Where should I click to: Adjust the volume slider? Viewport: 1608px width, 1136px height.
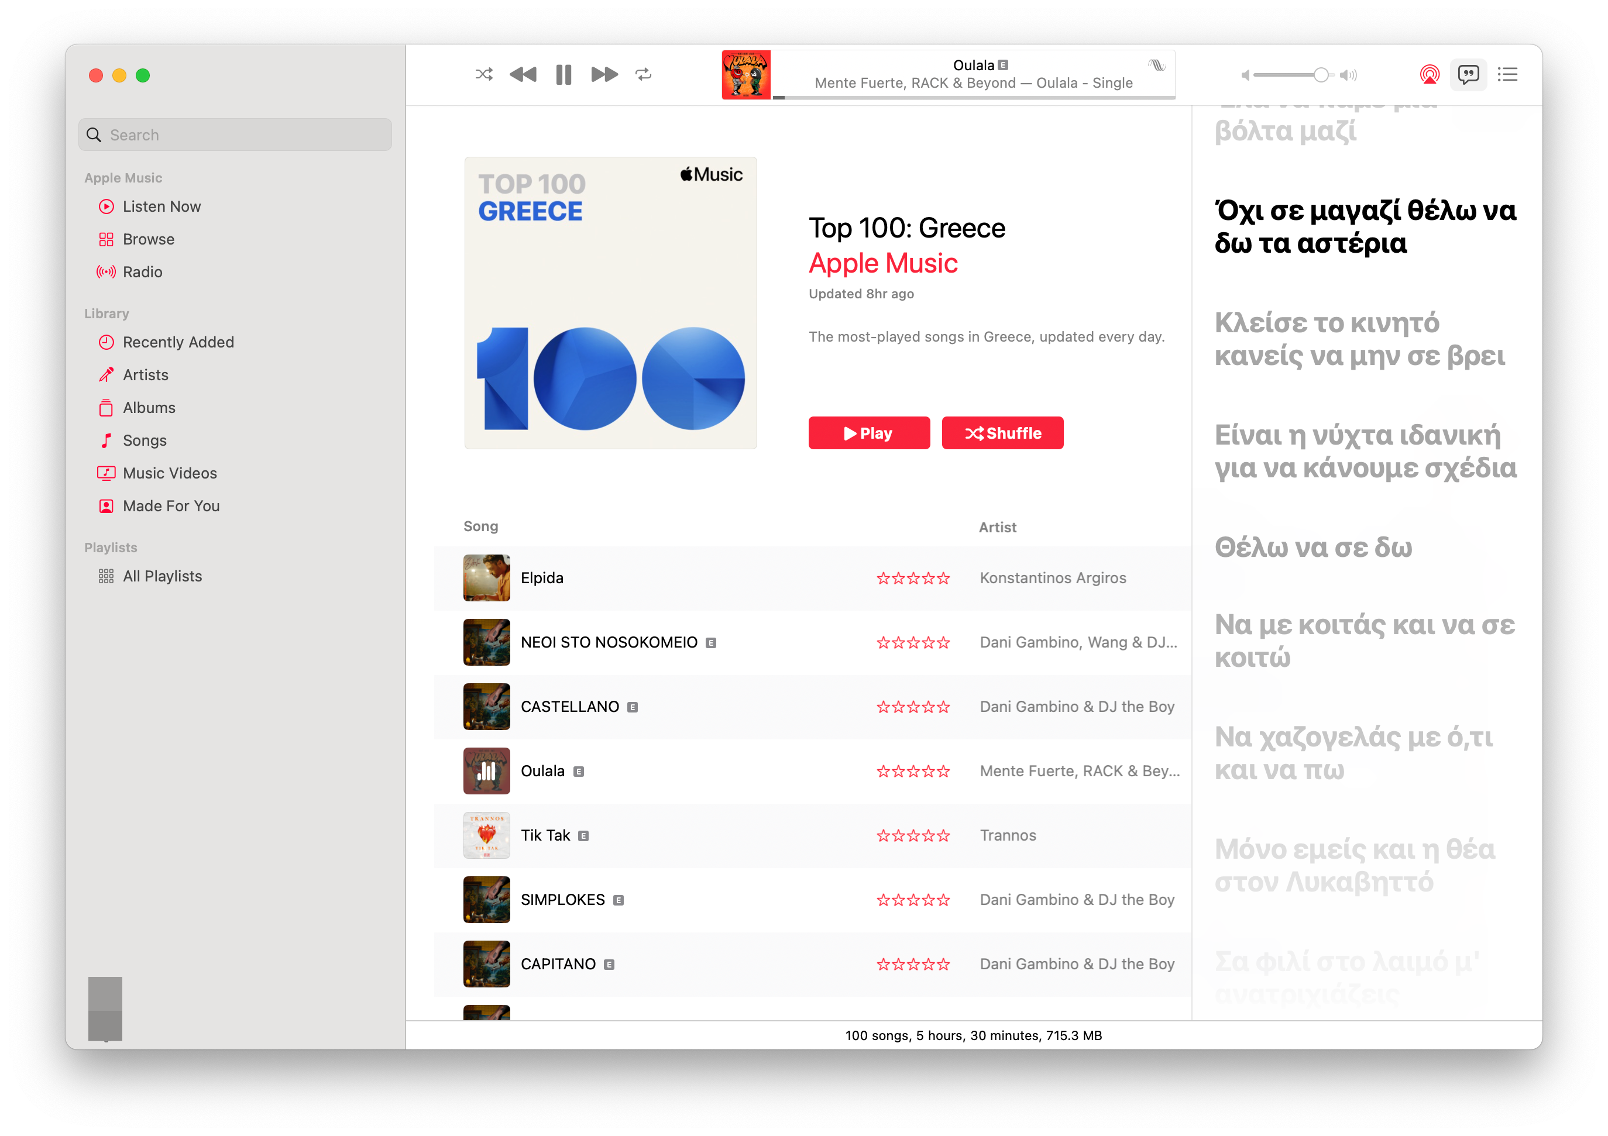pos(1294,75)
